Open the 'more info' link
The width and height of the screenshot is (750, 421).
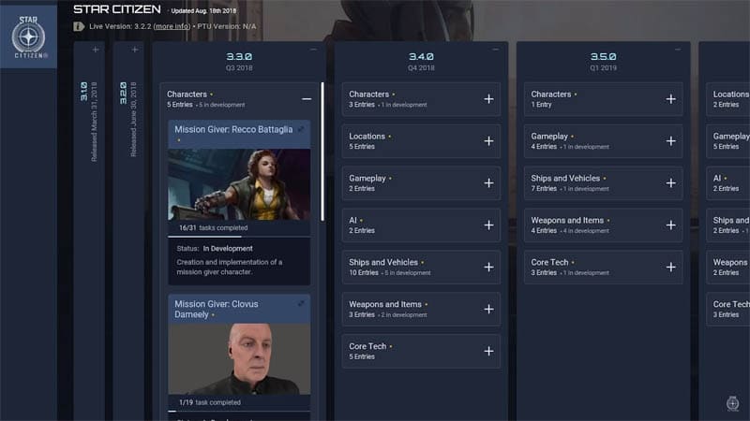point(172,26)
